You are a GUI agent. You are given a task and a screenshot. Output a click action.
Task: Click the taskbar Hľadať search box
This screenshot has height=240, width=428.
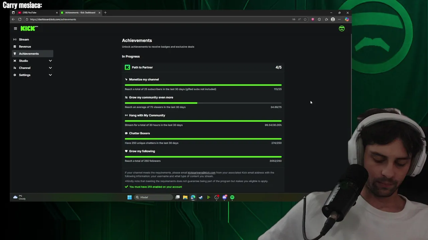tap(153, 197)
